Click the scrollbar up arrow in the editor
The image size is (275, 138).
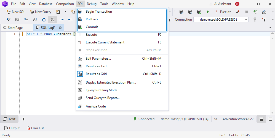(x=272, y=38)
